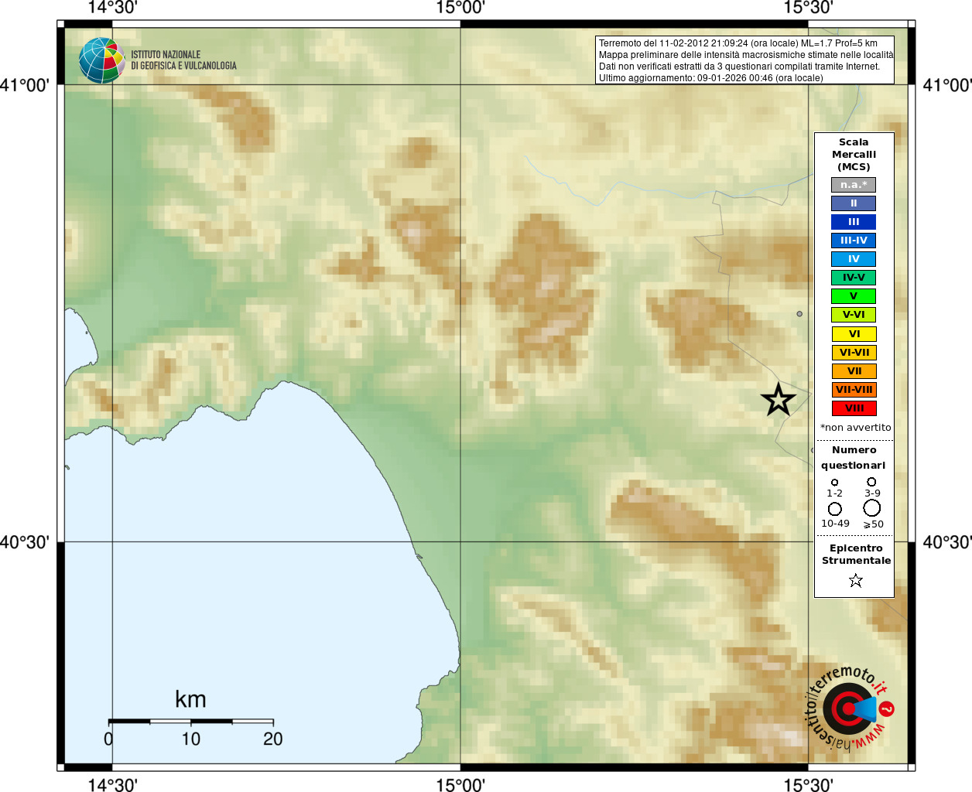Click the 'Istituto Nazionale di Geofisica e Vulcanologia' text

(x=183, y=60)
